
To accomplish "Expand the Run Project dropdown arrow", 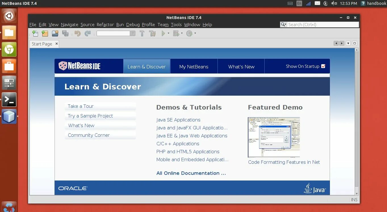I will [x=168, y=33].
